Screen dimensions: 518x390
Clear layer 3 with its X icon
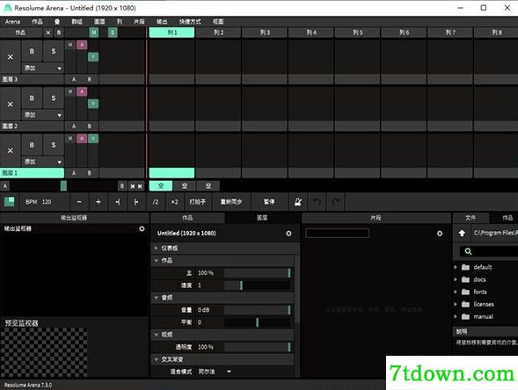11,57
